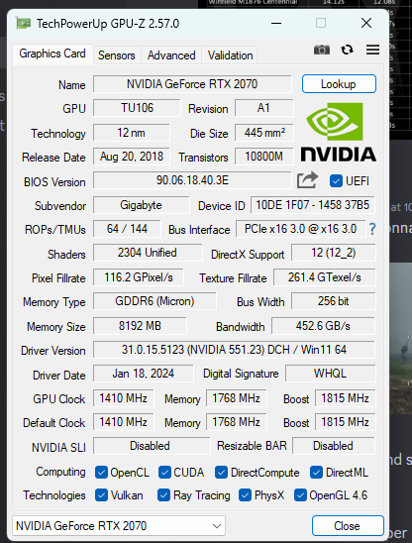The width and height of the screenshot is (412, 543).
Task: Click the NVIDIA logo image
Action: (x=338, y=132)
